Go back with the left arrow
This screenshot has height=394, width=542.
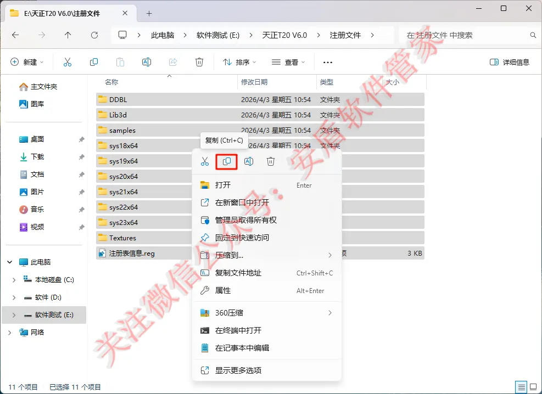coord(15,35)
